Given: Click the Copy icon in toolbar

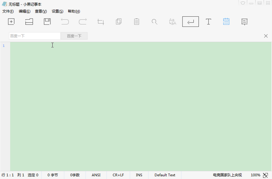Looking at the screenshot, I should tap(119, 22).
